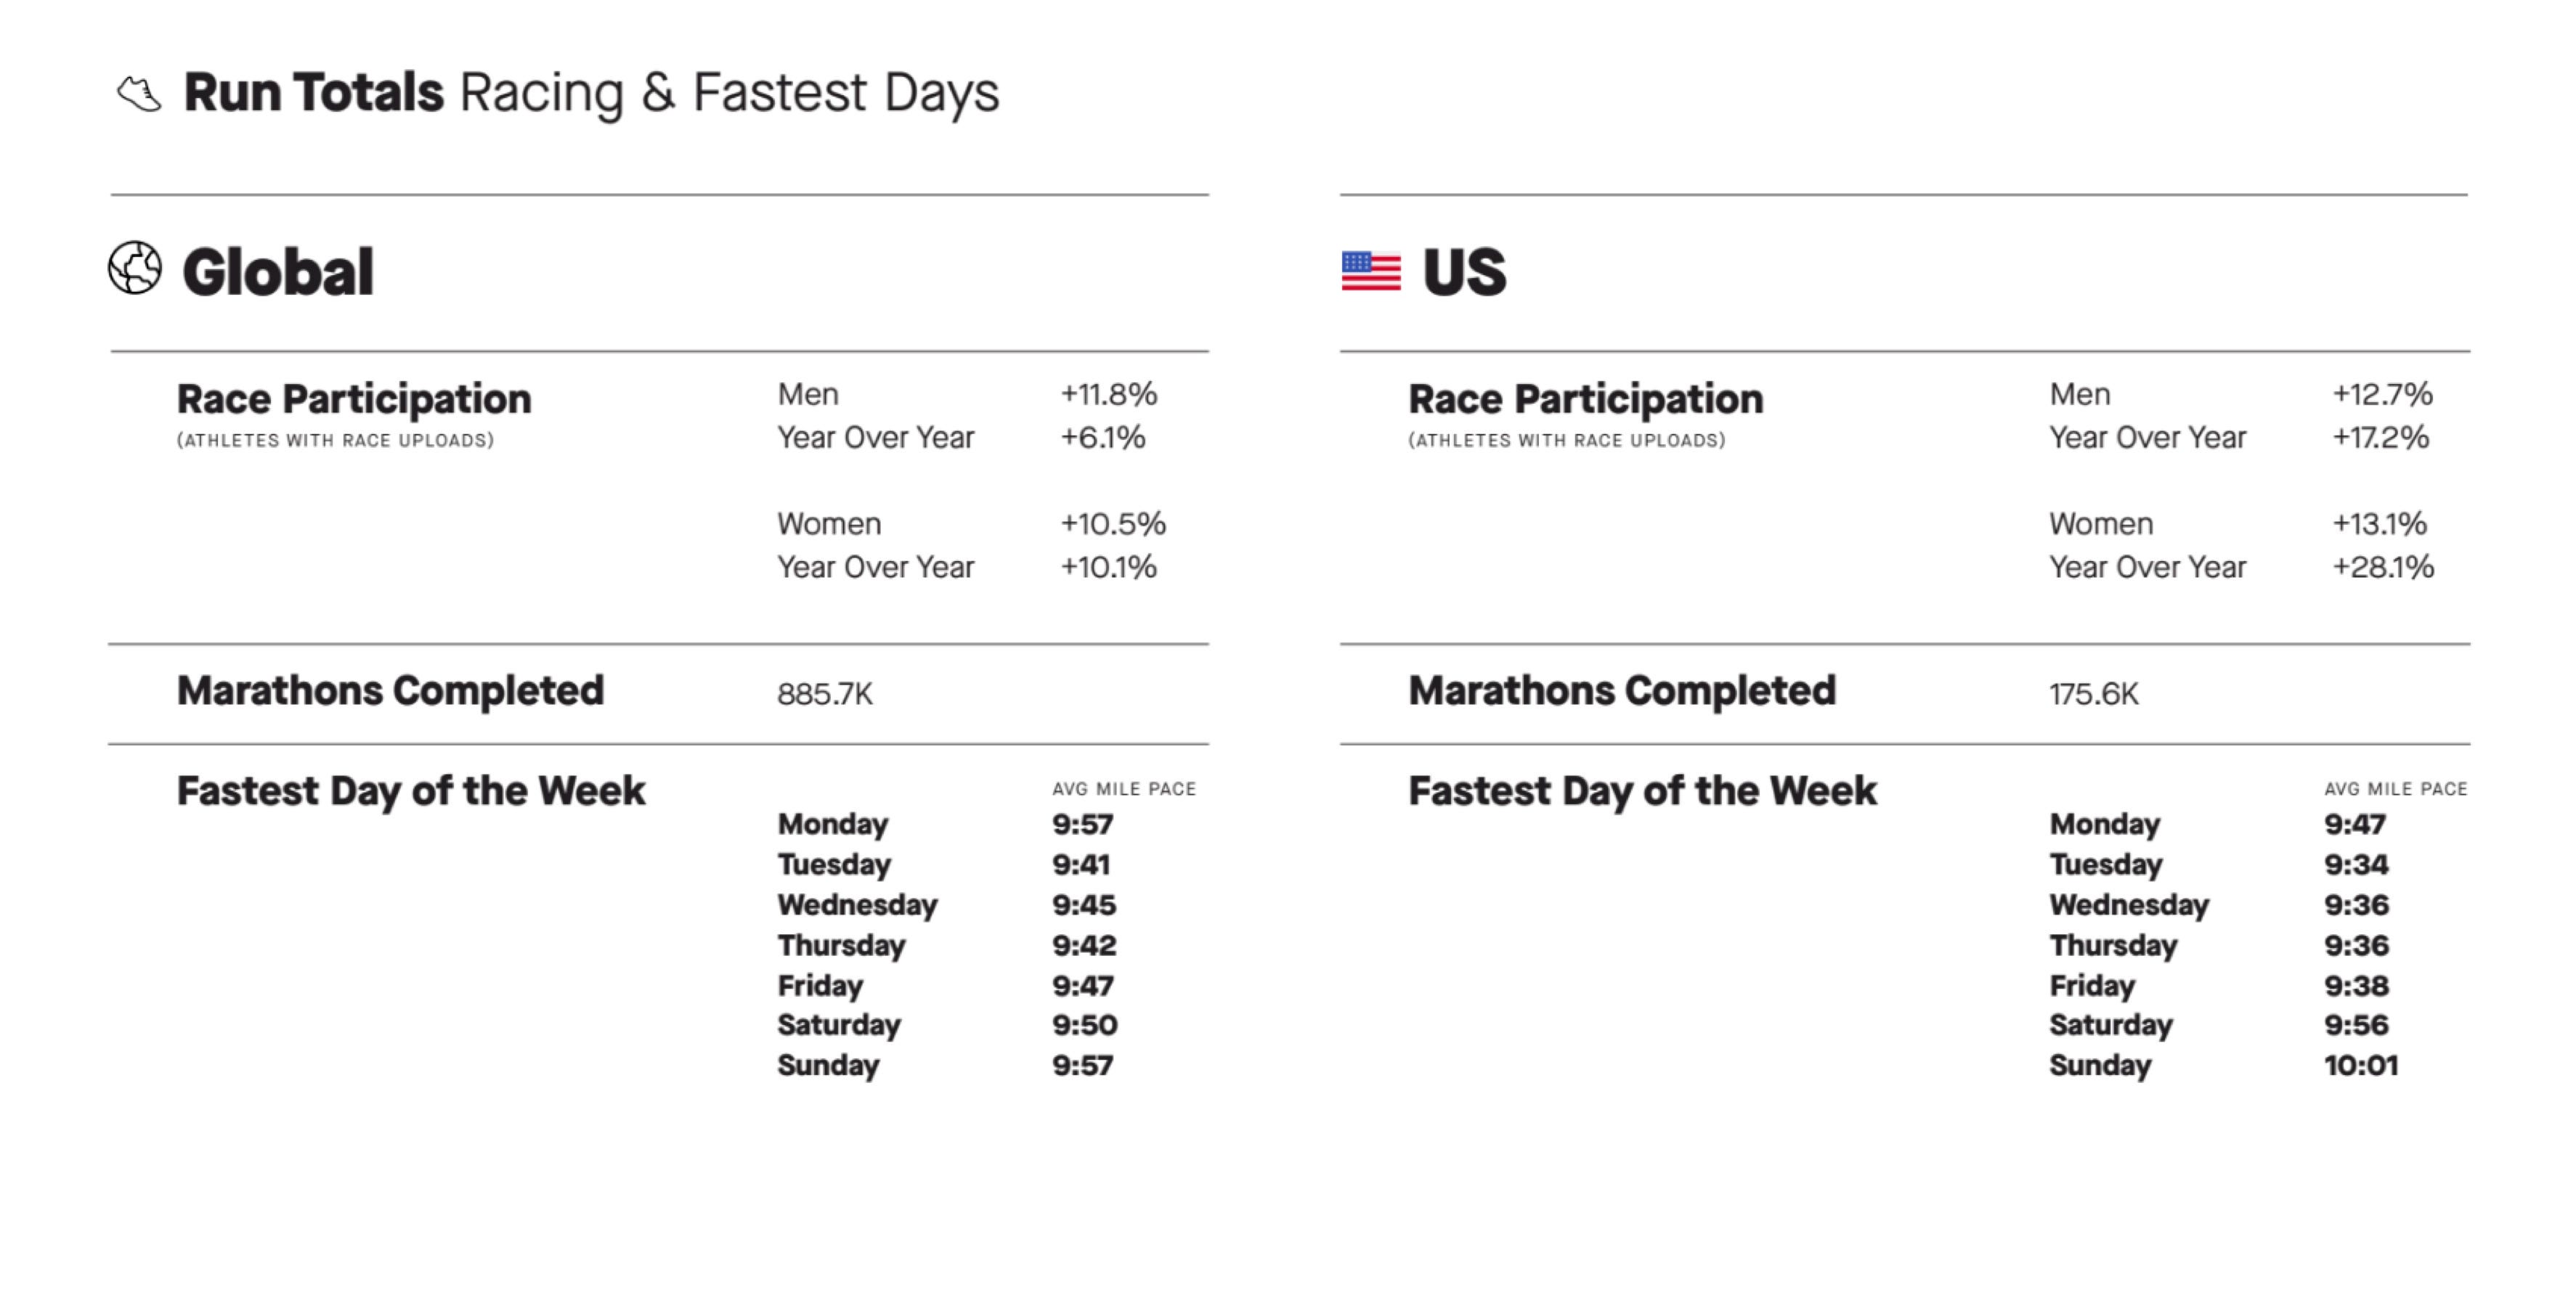Click the US section heading
Screen dimensions: 2576x1311
(1464, 271)
